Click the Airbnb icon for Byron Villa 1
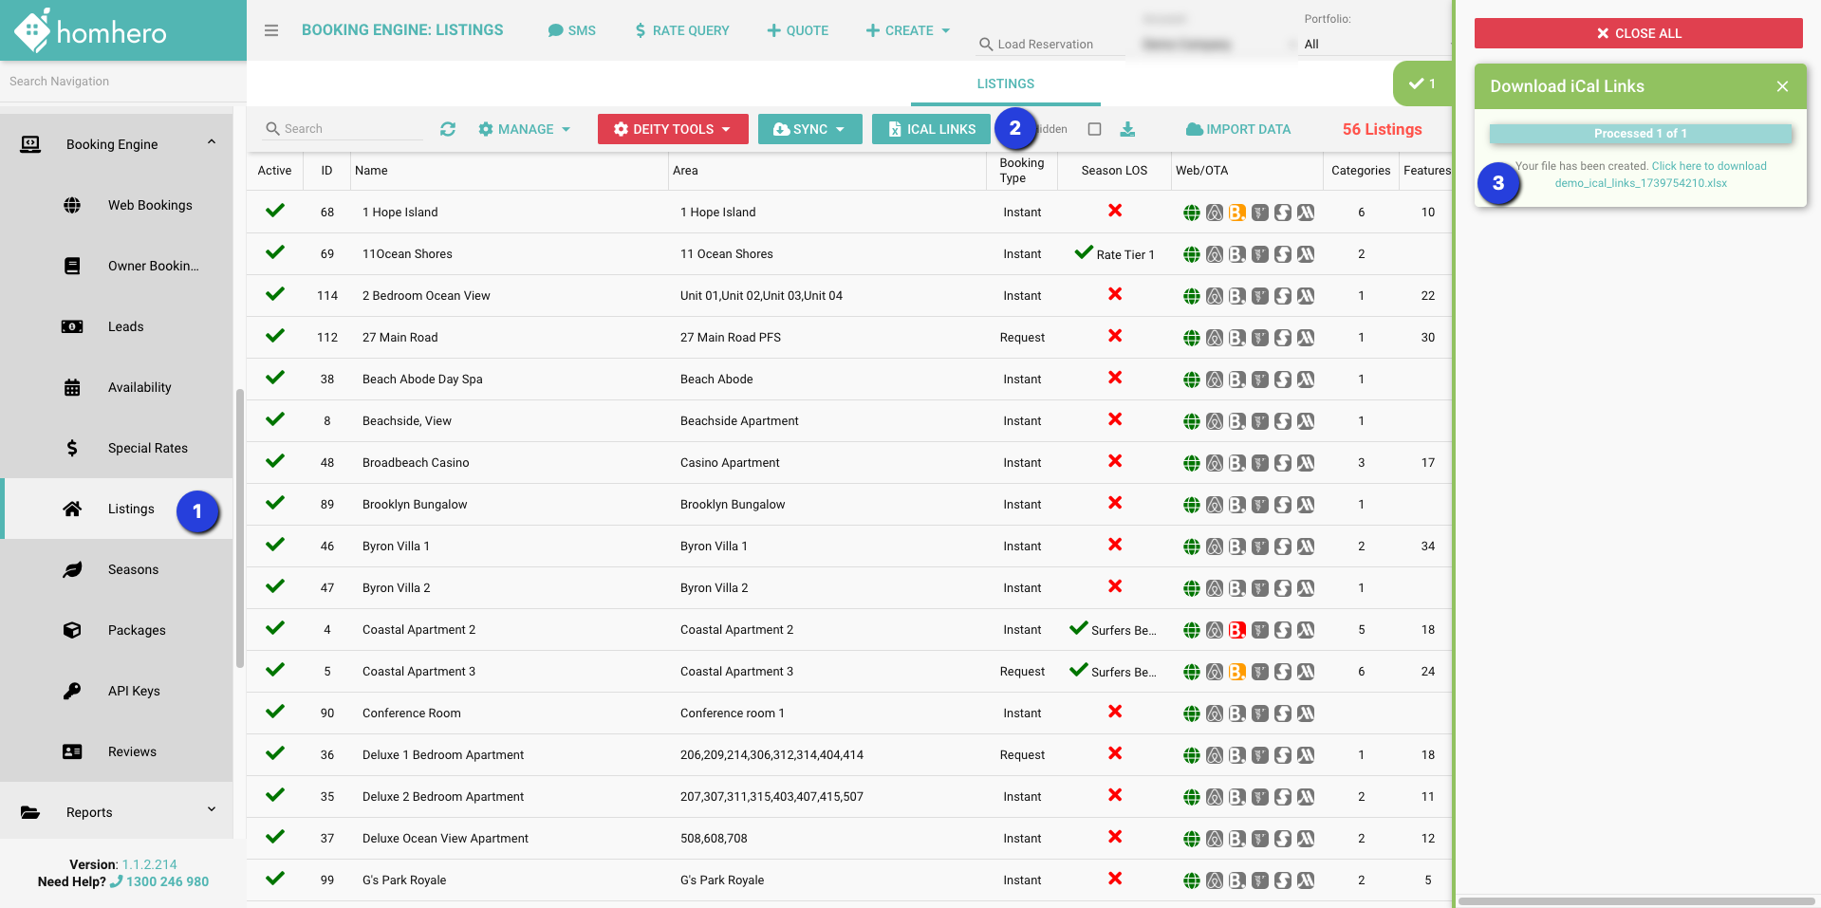Viewport: 1821px width, 908px height. point(1215,547)
